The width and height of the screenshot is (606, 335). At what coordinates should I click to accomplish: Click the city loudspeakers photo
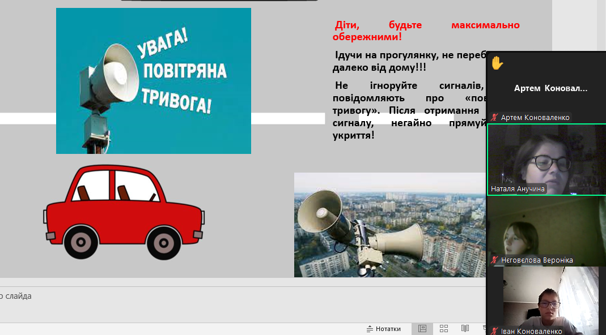pyautogui.click(x=390, y=225)
